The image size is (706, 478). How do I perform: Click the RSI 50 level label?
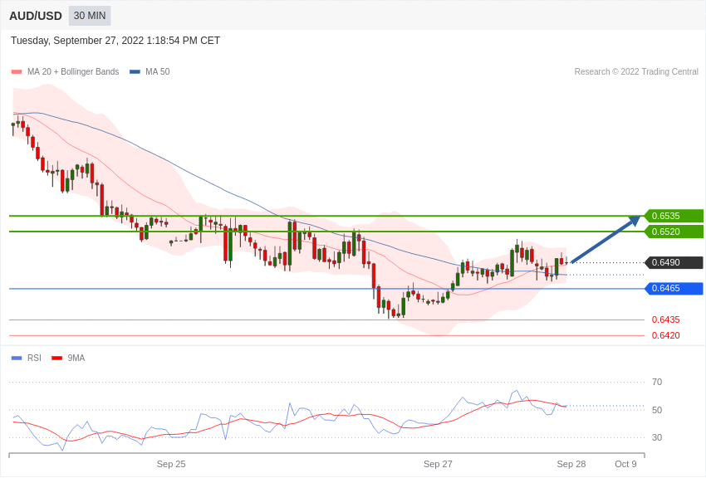coord(657,410)
